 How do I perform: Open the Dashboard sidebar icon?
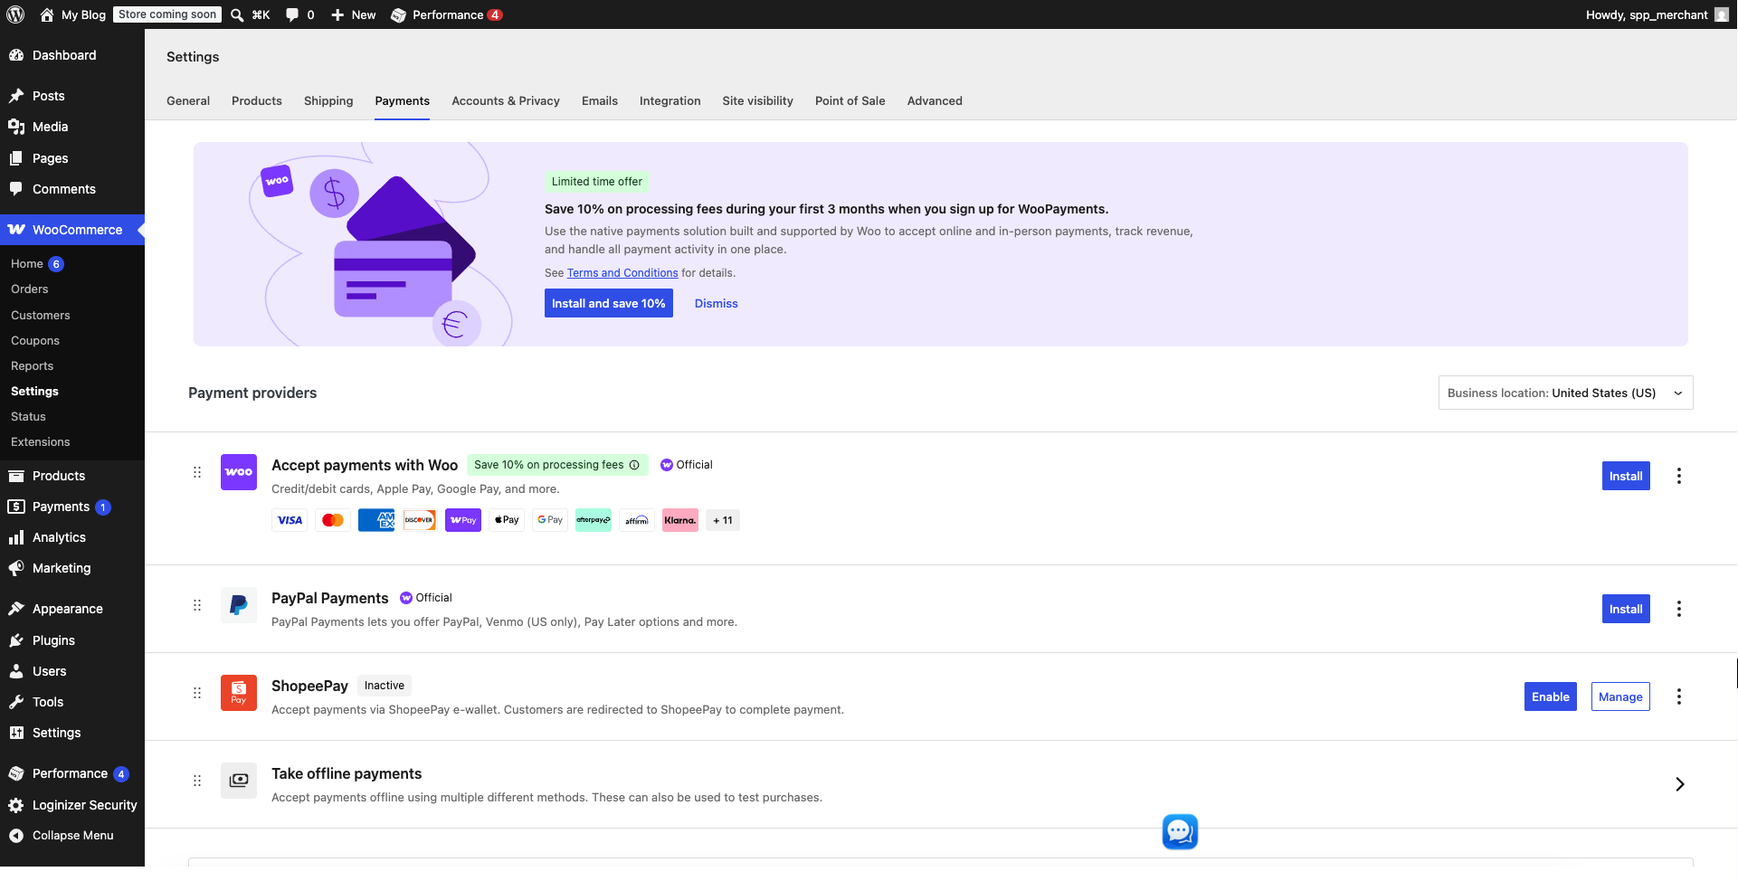16,55
